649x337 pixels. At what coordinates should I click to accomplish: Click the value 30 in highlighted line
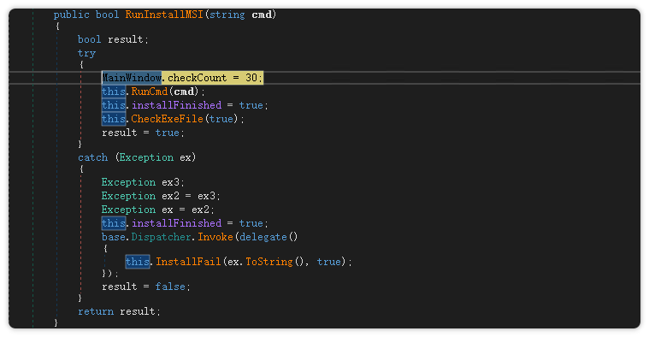251,78
